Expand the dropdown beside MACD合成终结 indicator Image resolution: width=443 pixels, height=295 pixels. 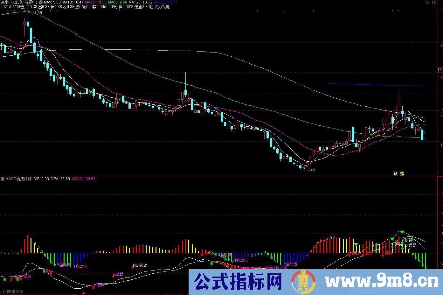[3, 179]
